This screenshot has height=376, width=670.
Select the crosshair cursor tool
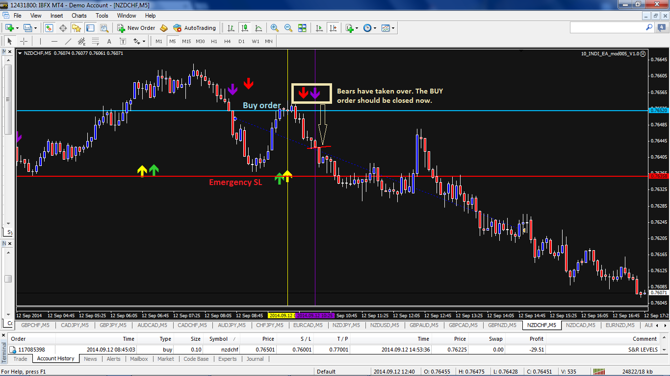pos(23,42)
